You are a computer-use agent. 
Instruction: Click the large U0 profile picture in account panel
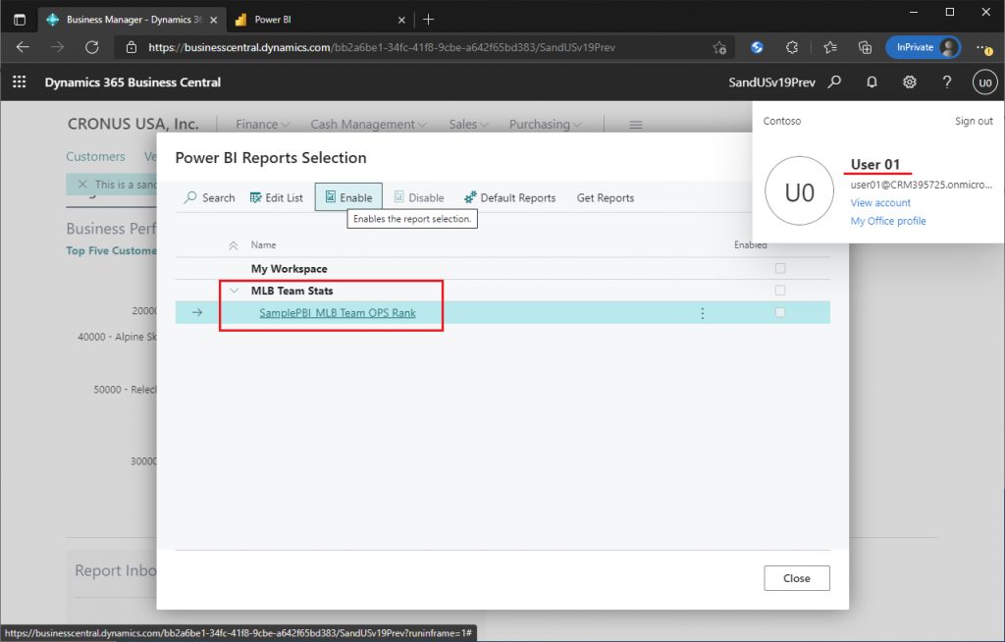(799, 191)
